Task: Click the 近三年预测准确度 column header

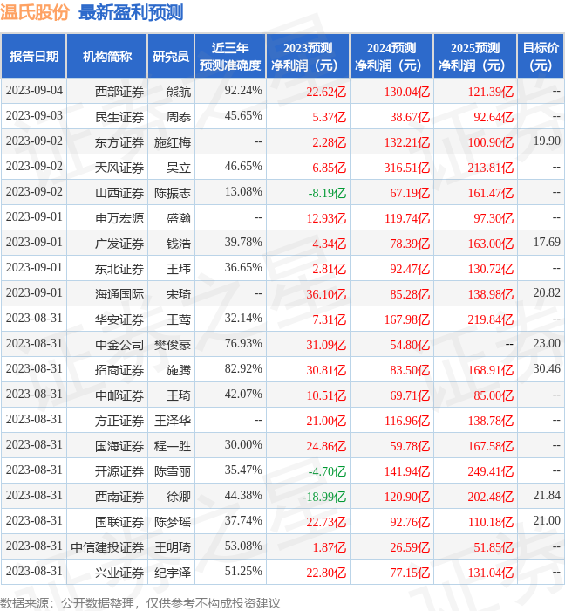Action: 230,57
